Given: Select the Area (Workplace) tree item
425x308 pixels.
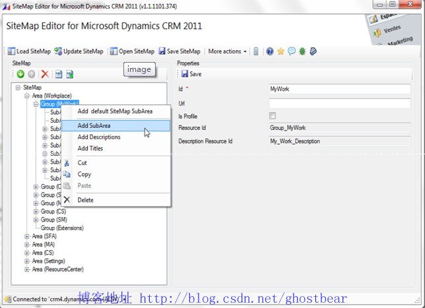Looking at the screenshot, I should coord(51,96).
